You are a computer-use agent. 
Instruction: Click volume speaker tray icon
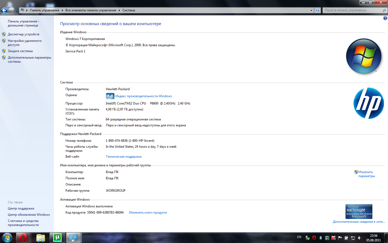[x=359, y=238]
